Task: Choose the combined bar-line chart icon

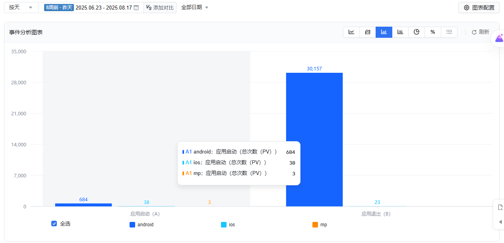Action: pos(400,32)
